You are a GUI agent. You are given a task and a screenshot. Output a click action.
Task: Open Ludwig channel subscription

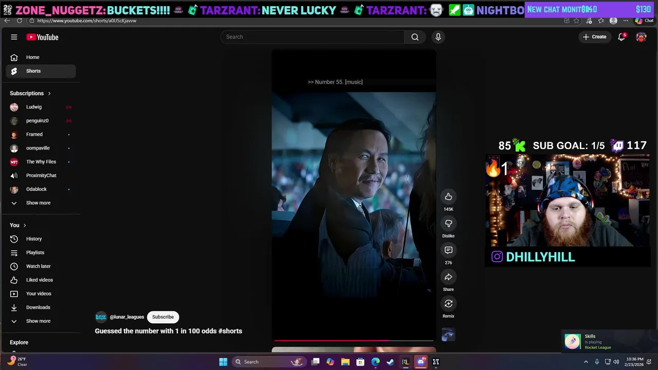coord(41,107)
